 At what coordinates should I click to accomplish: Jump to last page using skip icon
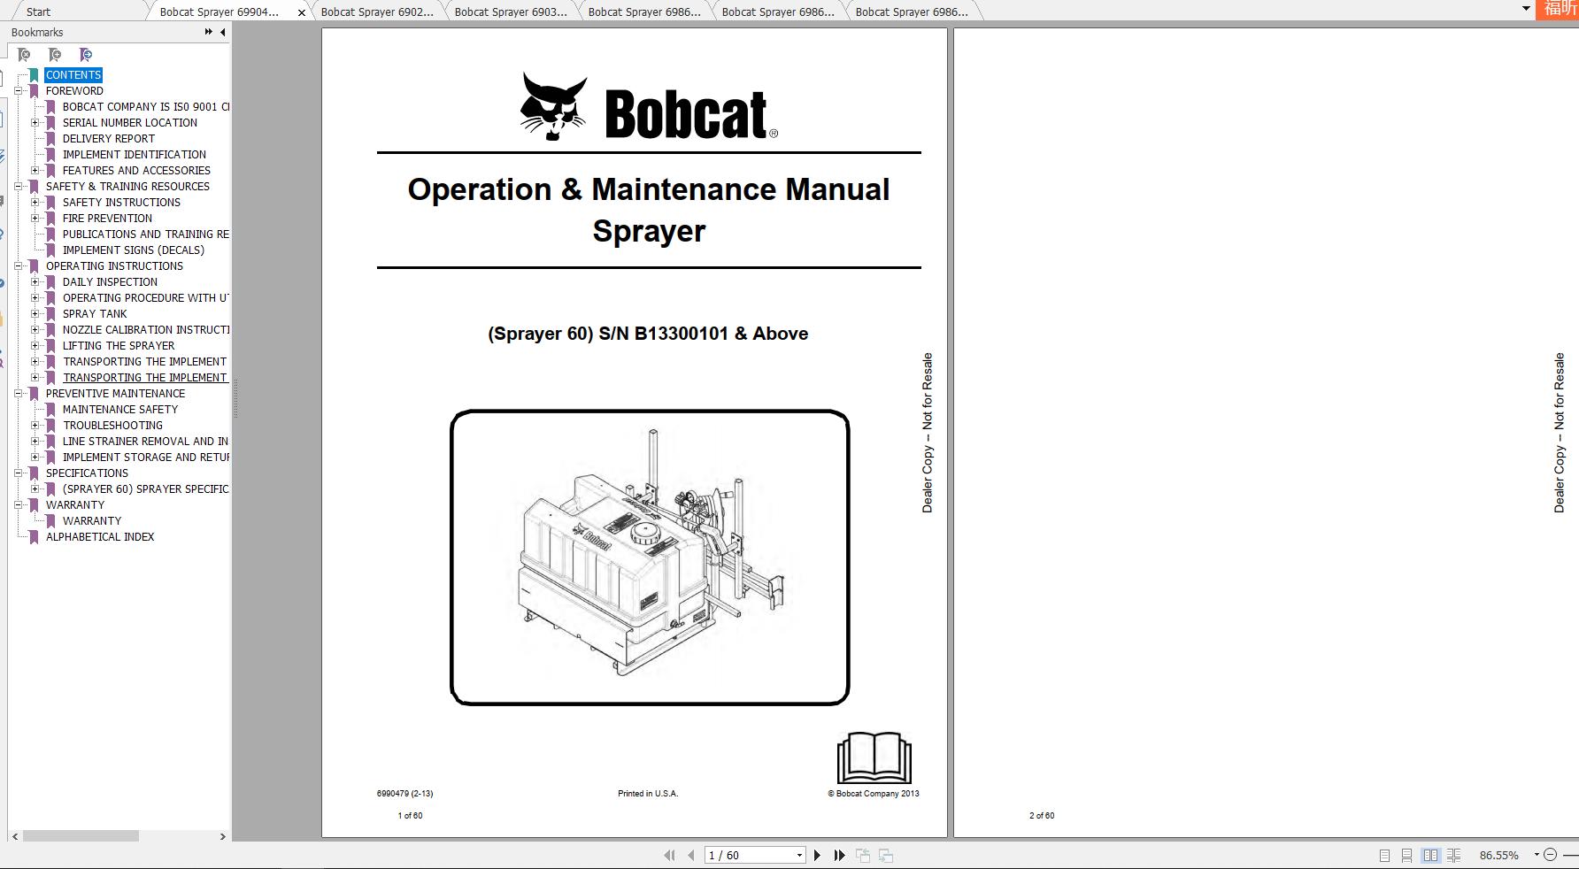tap(838, 855)
